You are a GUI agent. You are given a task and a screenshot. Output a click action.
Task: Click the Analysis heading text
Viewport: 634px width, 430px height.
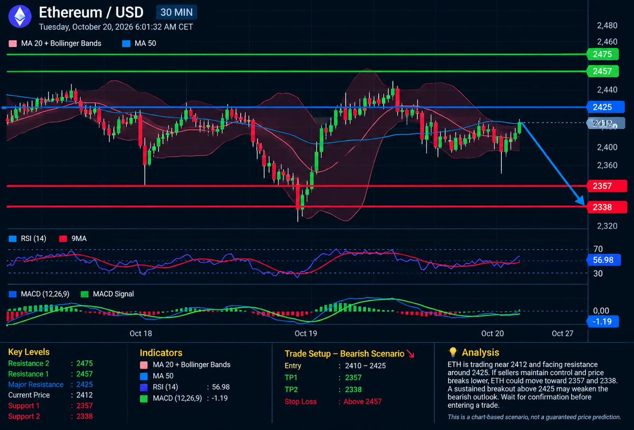tap(480, 353)
